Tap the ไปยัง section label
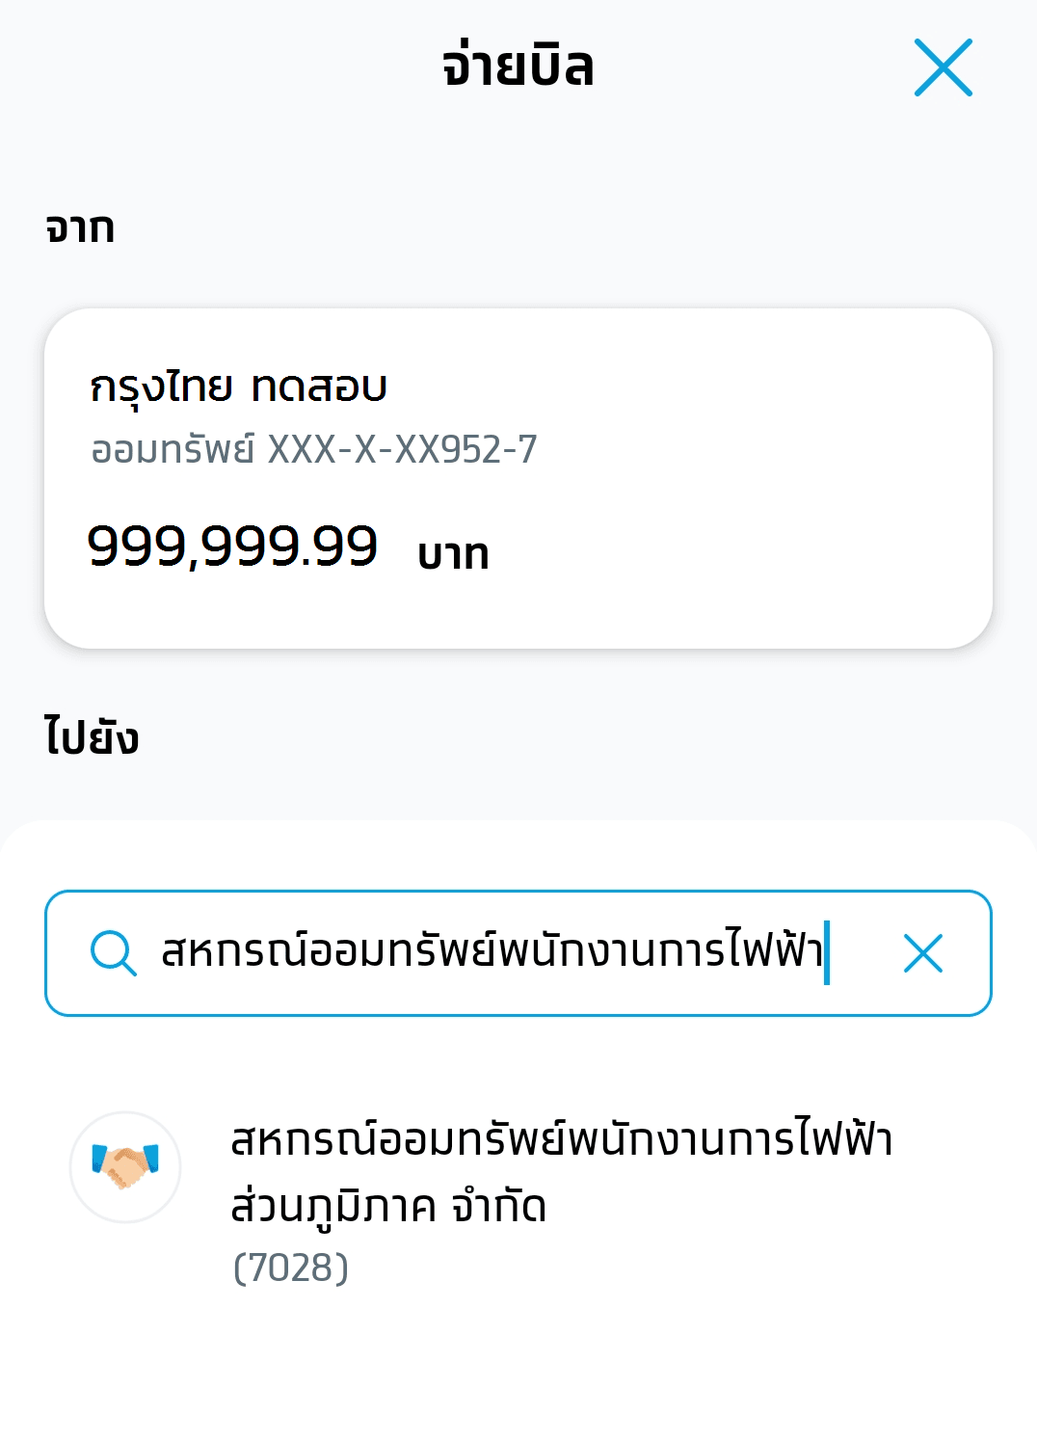Screen dimensions: 1037x1441 pyautogui.click(x=92, y=738)
